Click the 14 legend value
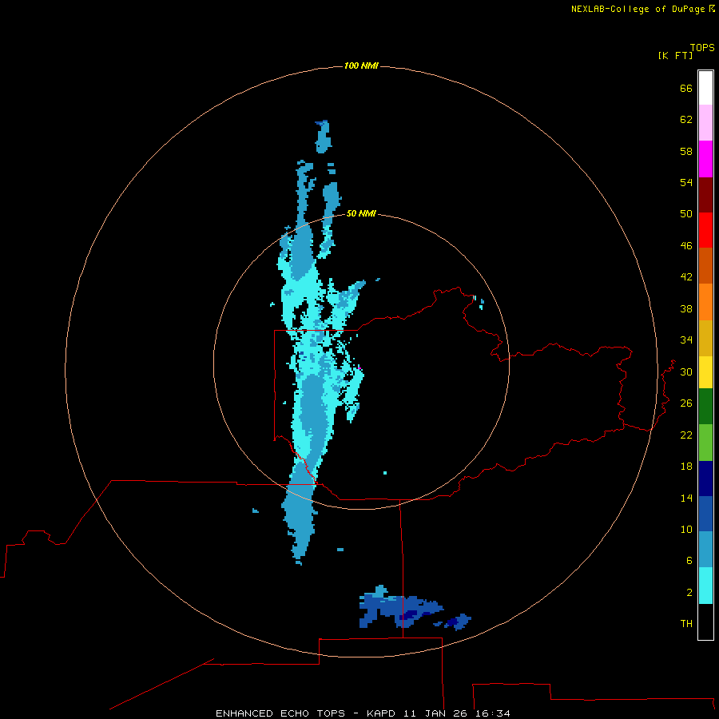This screenshot has height=719, width=719. click(686, 498)
